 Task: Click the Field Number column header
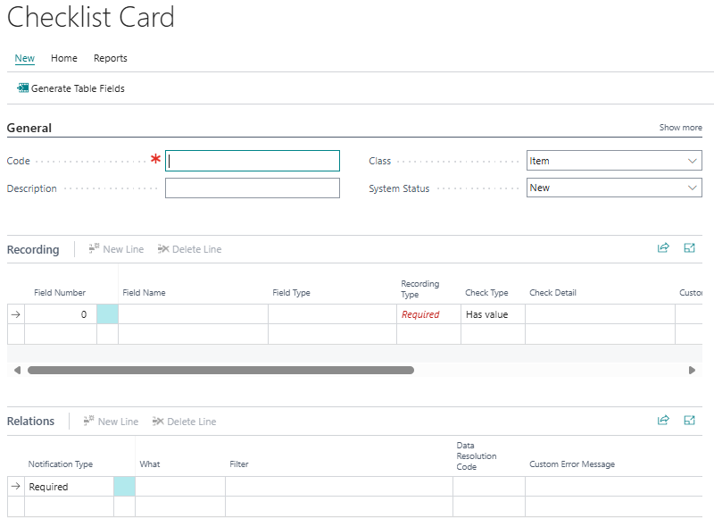tap(60, 292)
